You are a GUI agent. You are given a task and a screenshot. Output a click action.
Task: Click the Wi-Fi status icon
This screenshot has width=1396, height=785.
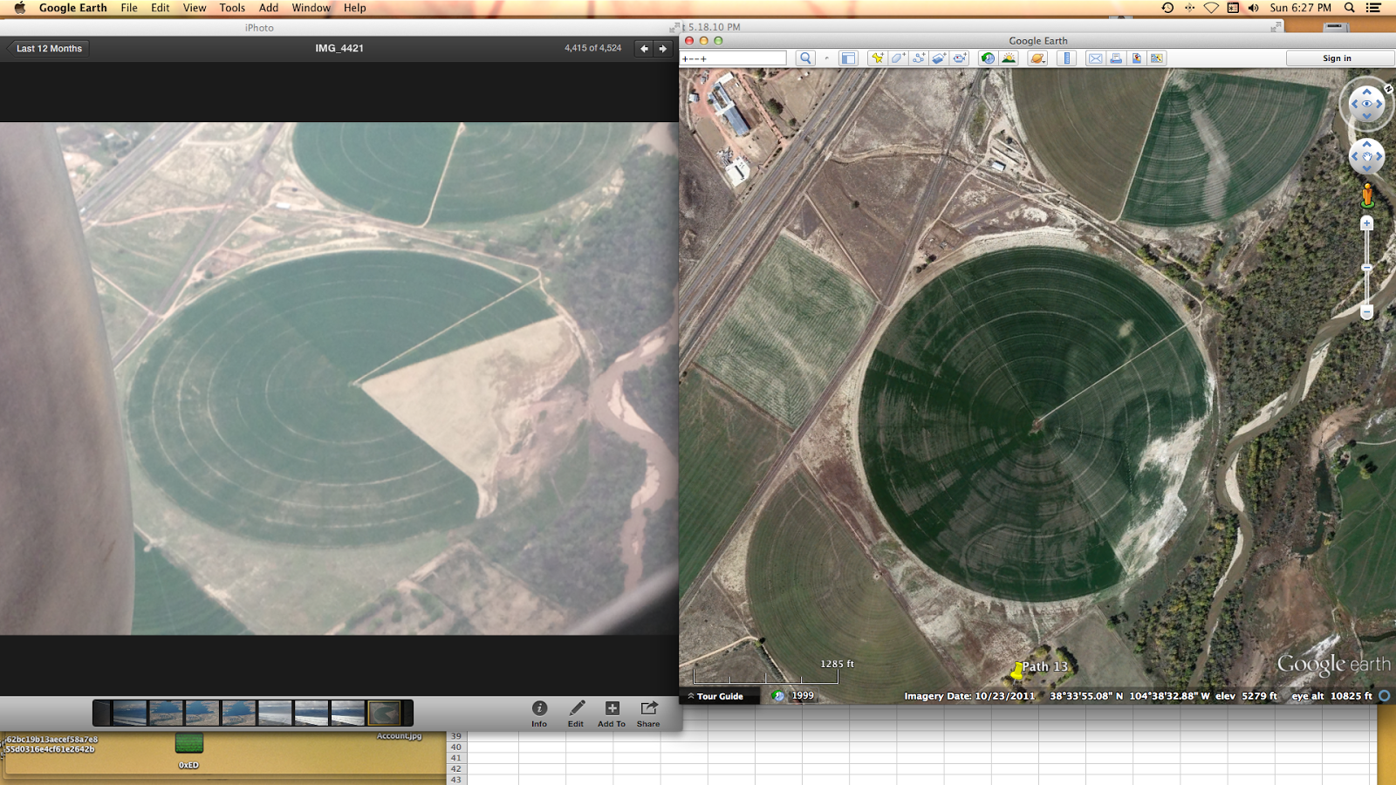point(1211,8)
